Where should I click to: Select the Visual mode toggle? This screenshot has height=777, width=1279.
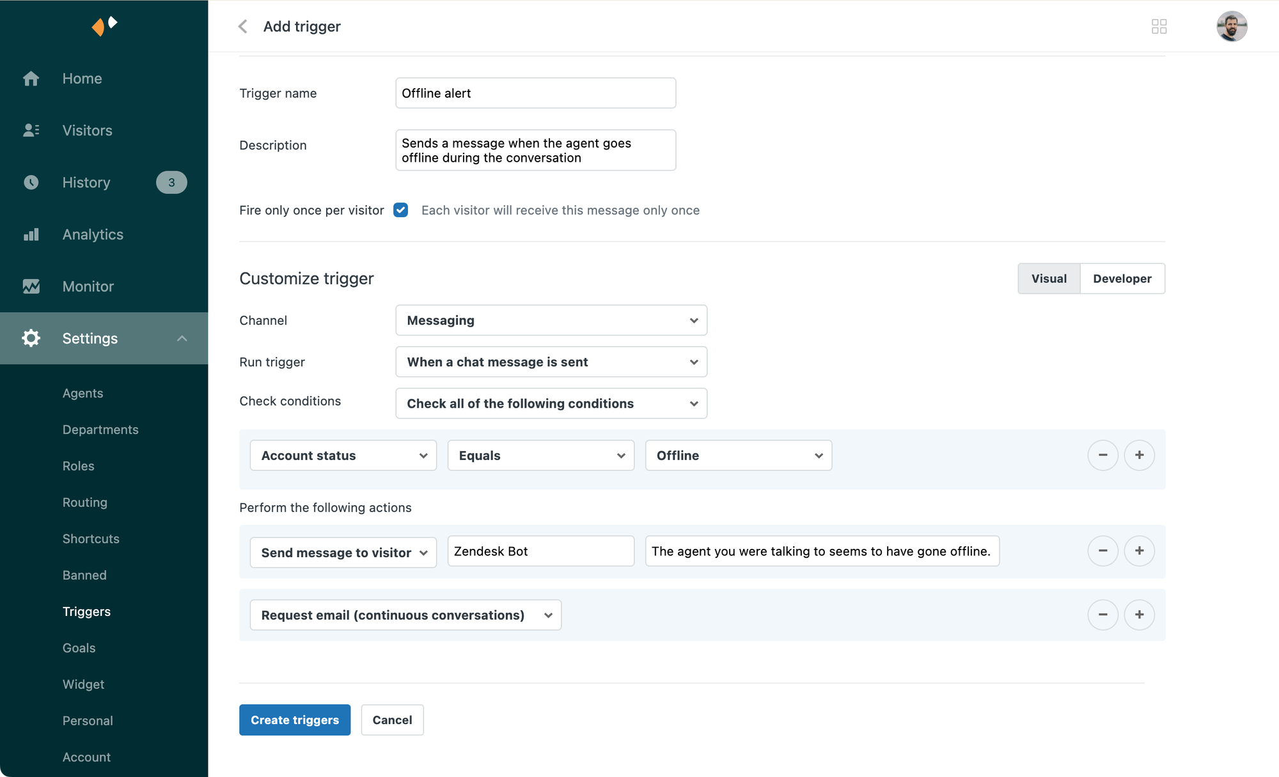coord(1049,279)
